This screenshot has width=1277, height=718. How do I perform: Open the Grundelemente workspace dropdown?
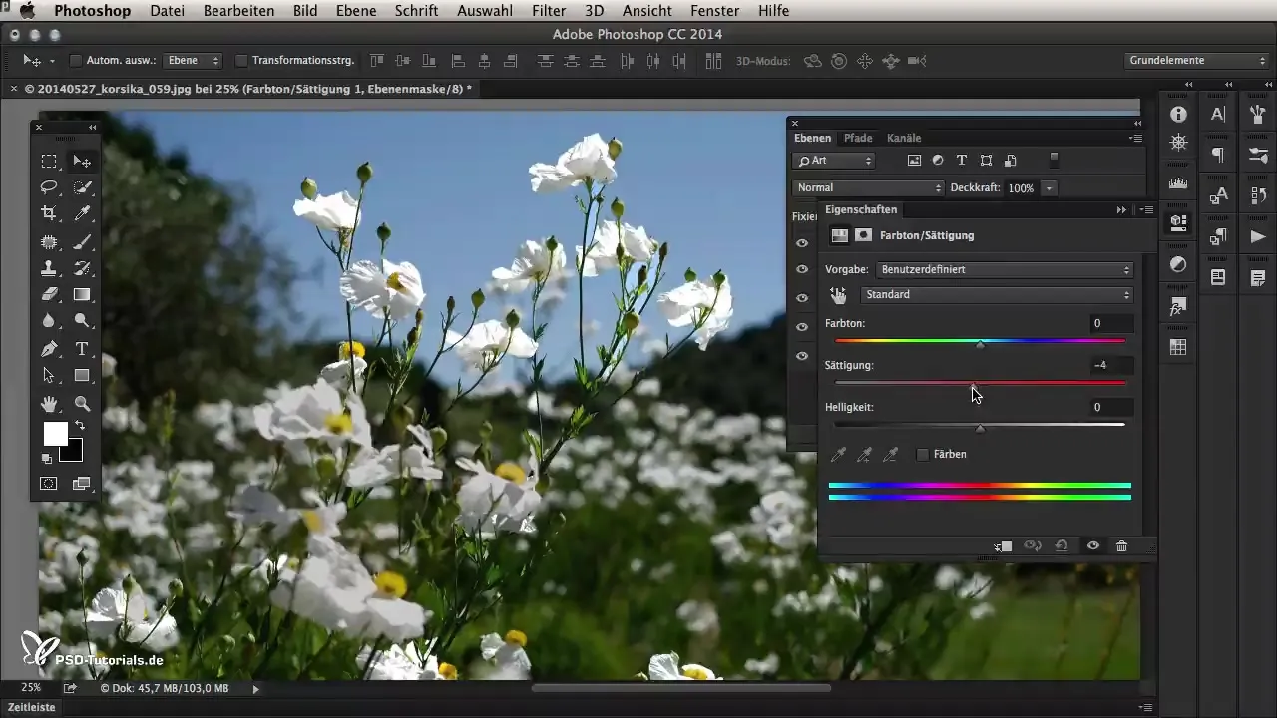click(x=1195, y=61)
